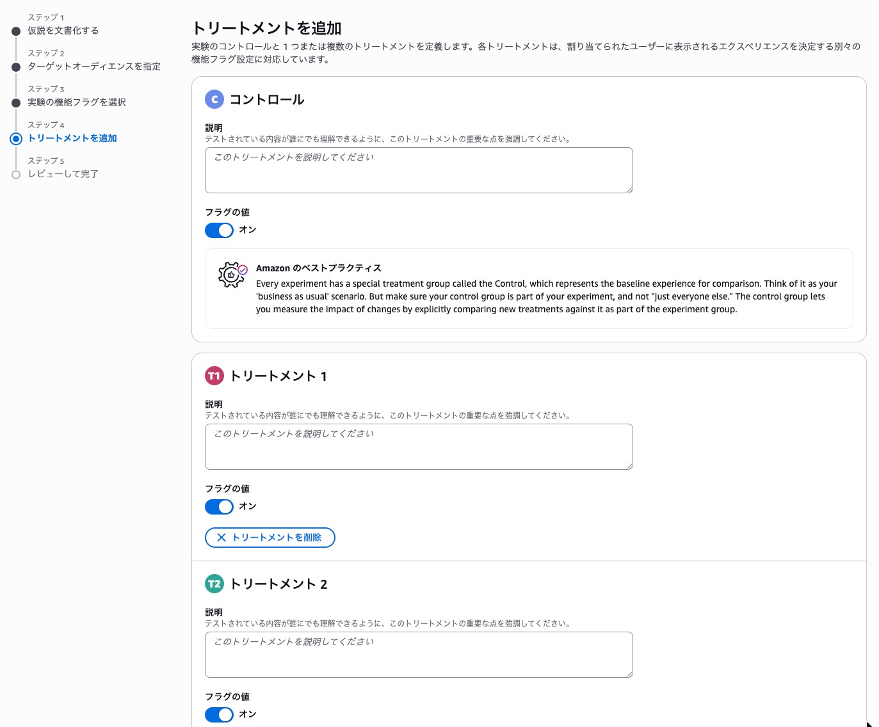Focus the Treatment 1 description text area
Image resolution: width=879 pixels, height=727 pixels.
[x=419, y=447]
